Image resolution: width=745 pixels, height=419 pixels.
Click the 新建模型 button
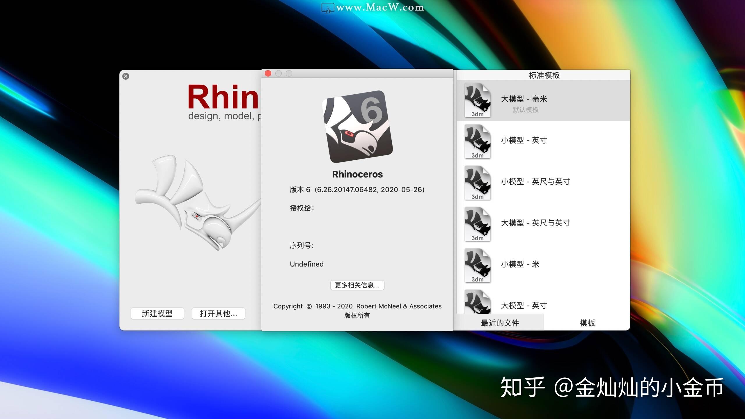157,314
